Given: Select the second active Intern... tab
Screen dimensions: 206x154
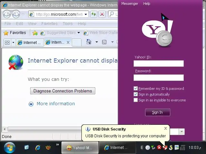Looking at the screenshot, I should pyautogui.click(x=55, y=42).
